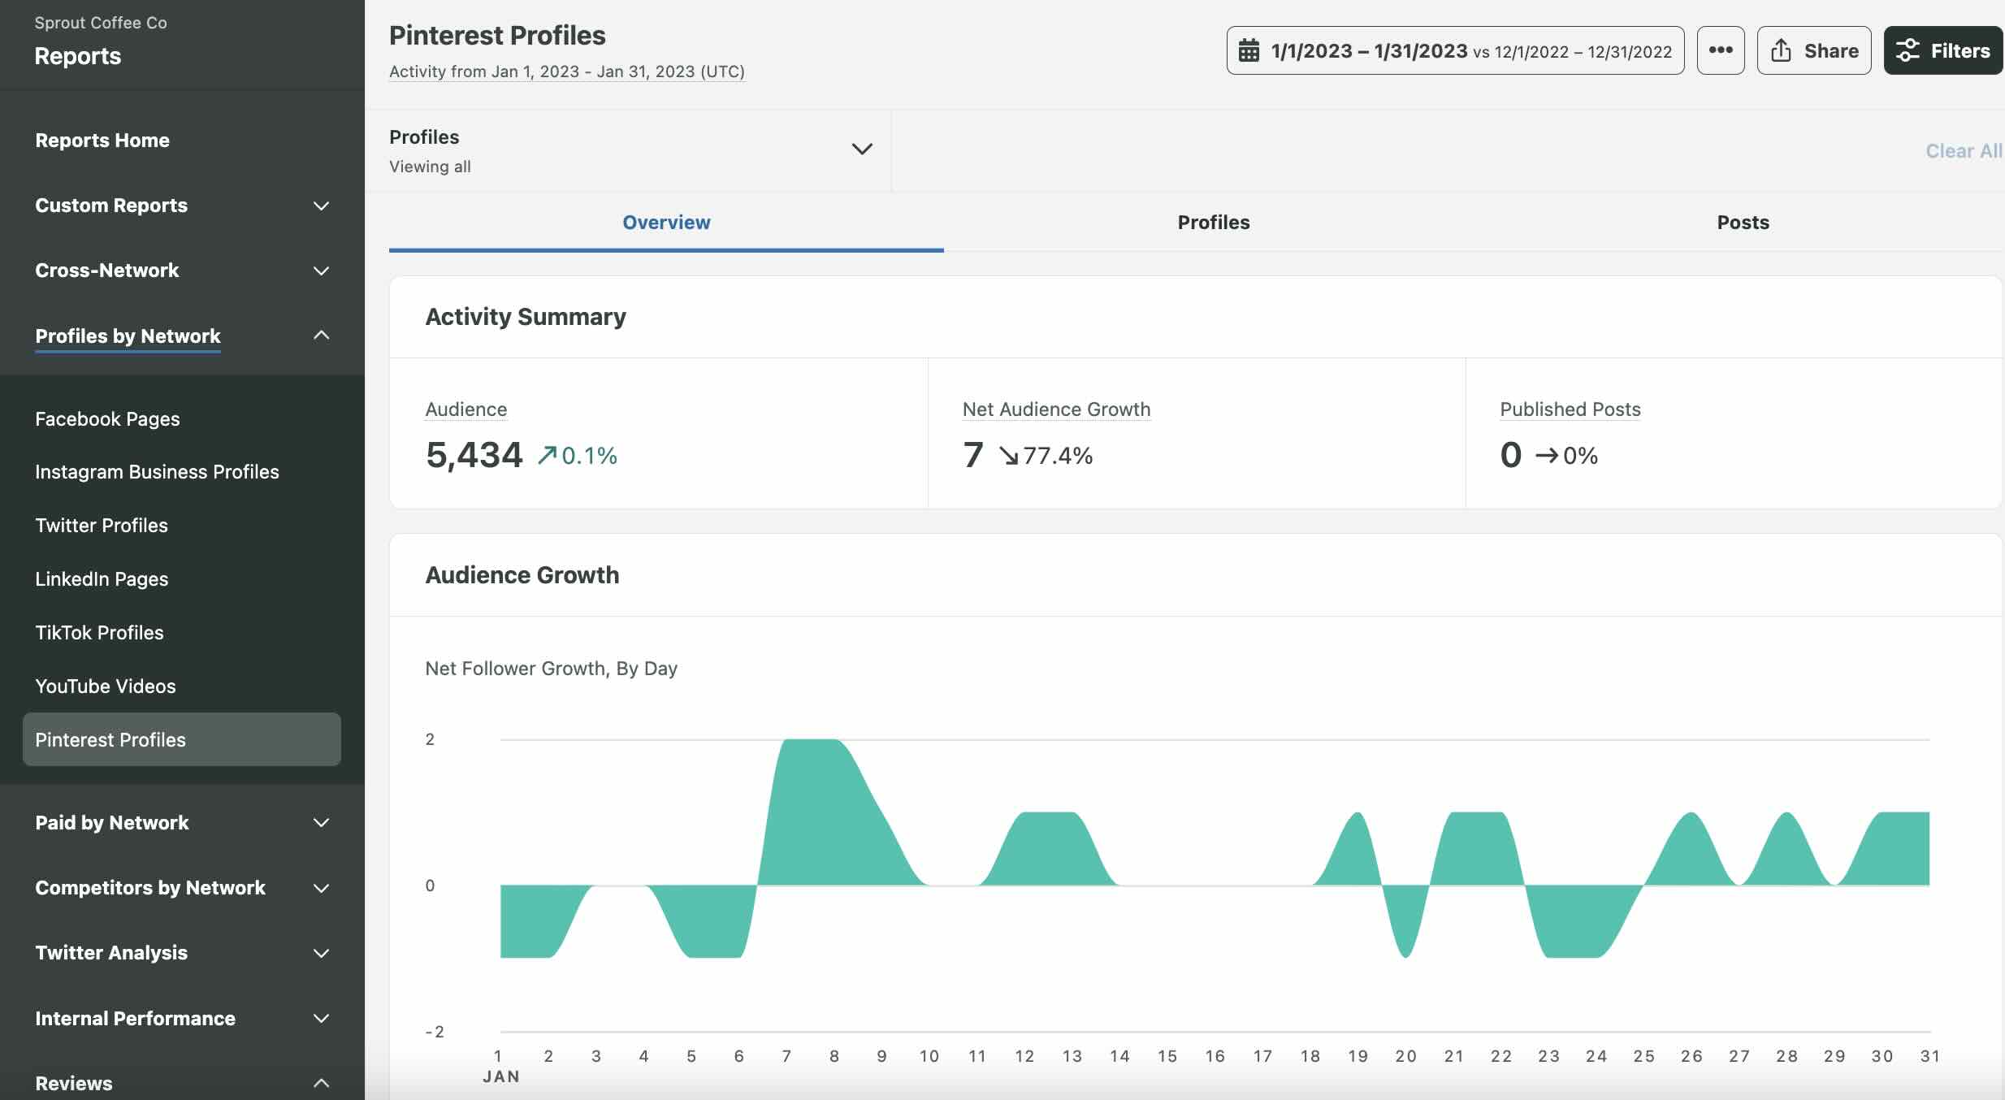The image size is (2005, 1100).
Task: Collapse the Profiles by Network section
Action: 320,335
